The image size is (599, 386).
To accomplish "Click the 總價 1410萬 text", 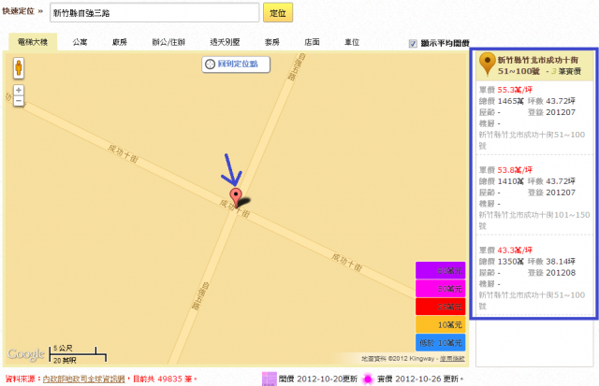I will pyautogui.click(x=502, y=181).
